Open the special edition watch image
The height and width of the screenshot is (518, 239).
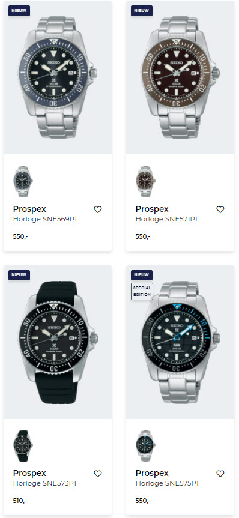180,342
